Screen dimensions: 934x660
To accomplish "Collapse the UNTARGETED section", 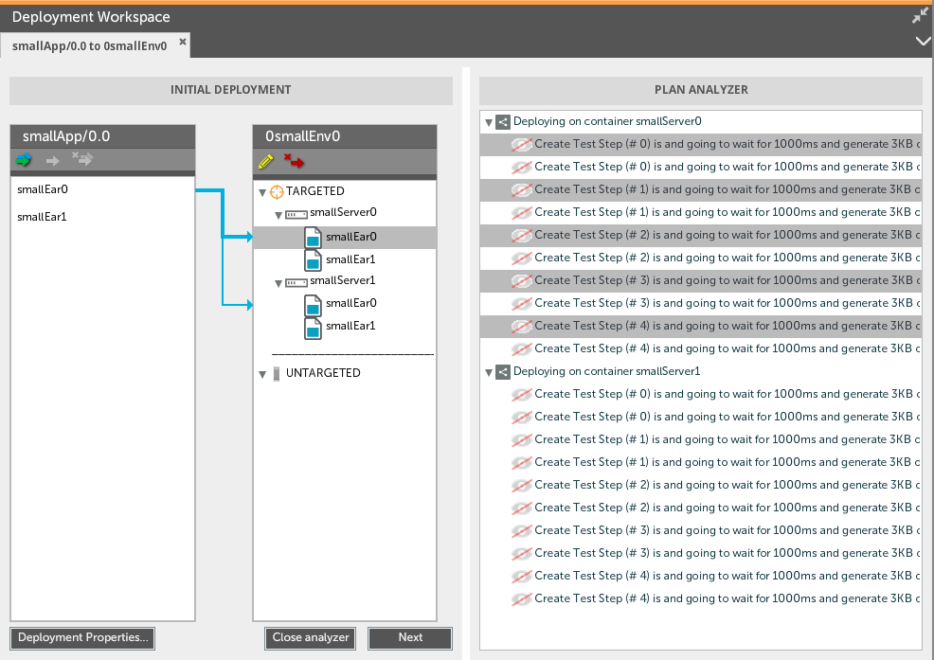I will [x=262, y=374].
